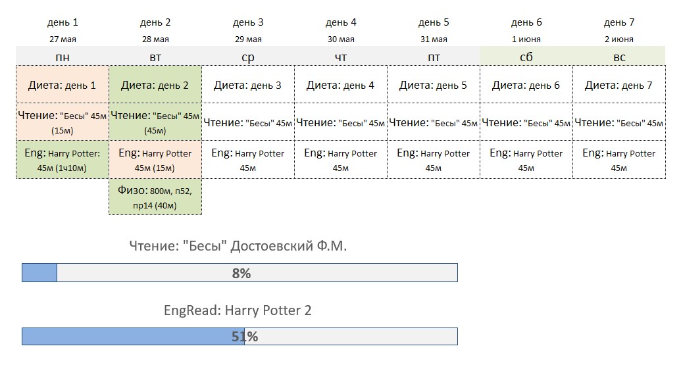
Task: Click the 8% reading progress bar
Action: click(x=240, y=272)
